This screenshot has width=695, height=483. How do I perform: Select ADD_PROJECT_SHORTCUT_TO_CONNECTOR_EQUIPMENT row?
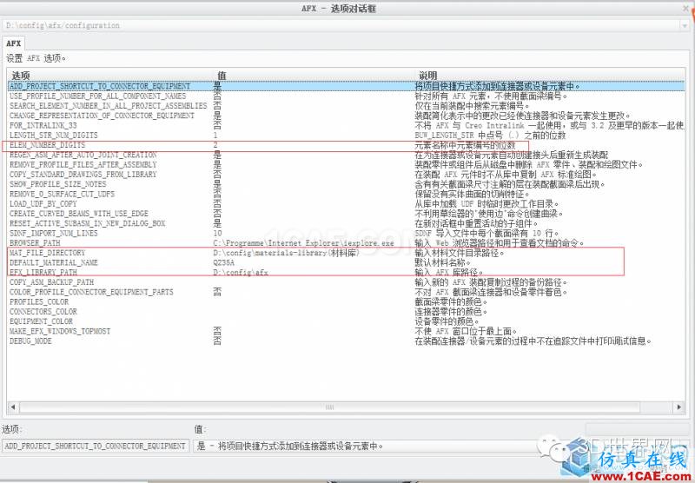click(346, 86)
